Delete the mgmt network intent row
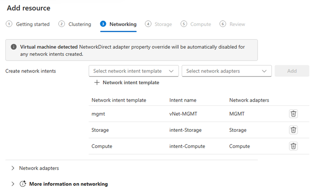Image resolution: width=314 pixels, height=190 pixels. [293, 113]
